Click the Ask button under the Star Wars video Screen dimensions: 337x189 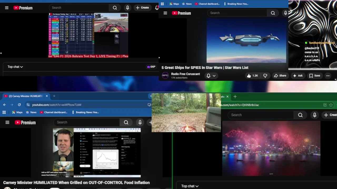(x=298, y=76)
